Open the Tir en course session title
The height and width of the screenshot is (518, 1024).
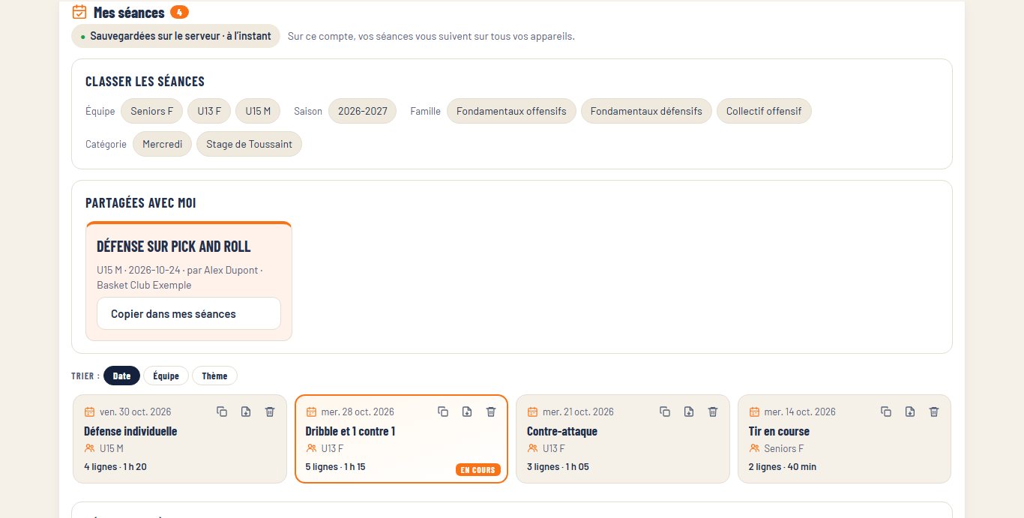pos(779,431)
